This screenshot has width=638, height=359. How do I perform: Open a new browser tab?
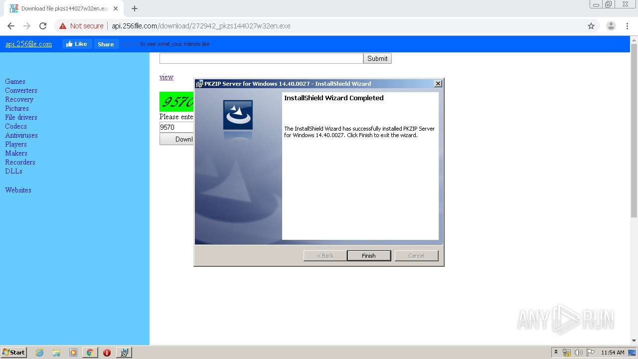click(135, 8)
